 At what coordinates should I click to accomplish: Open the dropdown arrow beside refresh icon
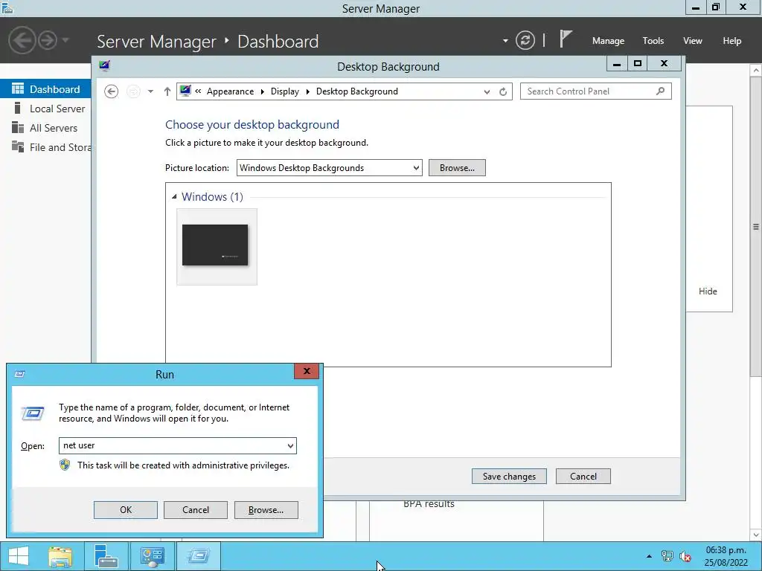click(x=505, y=41)
